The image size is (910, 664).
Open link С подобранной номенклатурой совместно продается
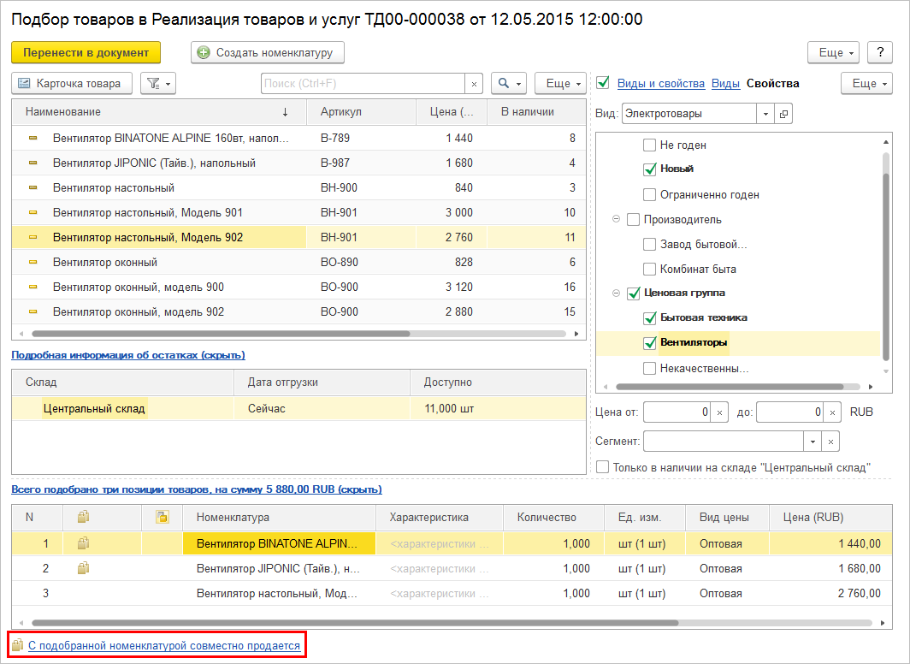[x=164, y=646]
